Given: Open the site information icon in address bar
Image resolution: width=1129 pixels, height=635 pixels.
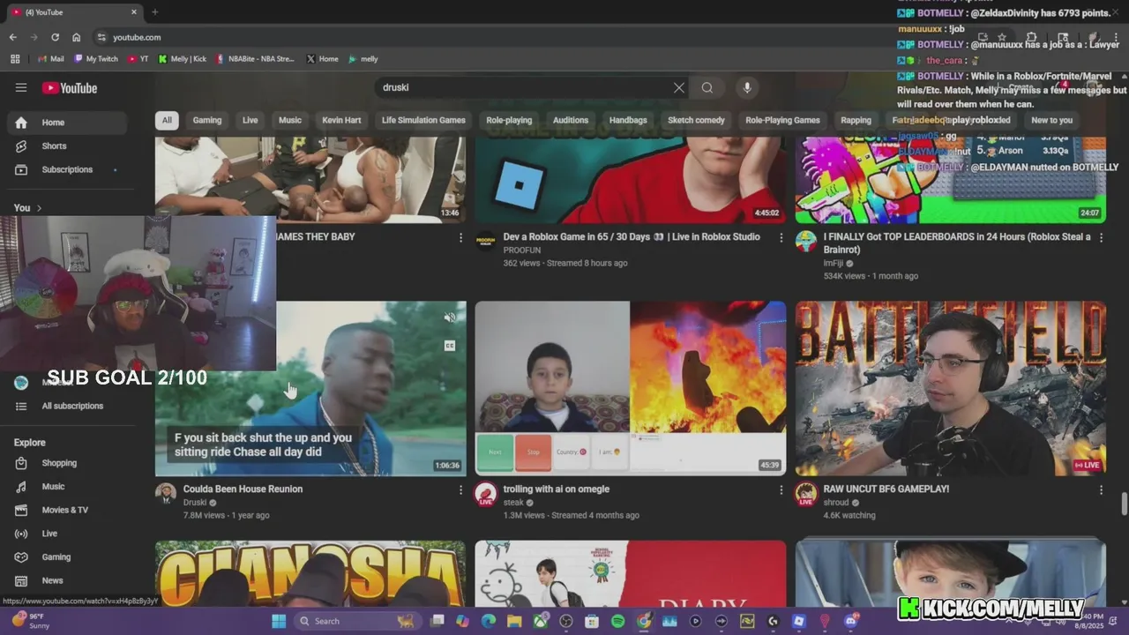Looking at the screenshot, I should point(101,37).
